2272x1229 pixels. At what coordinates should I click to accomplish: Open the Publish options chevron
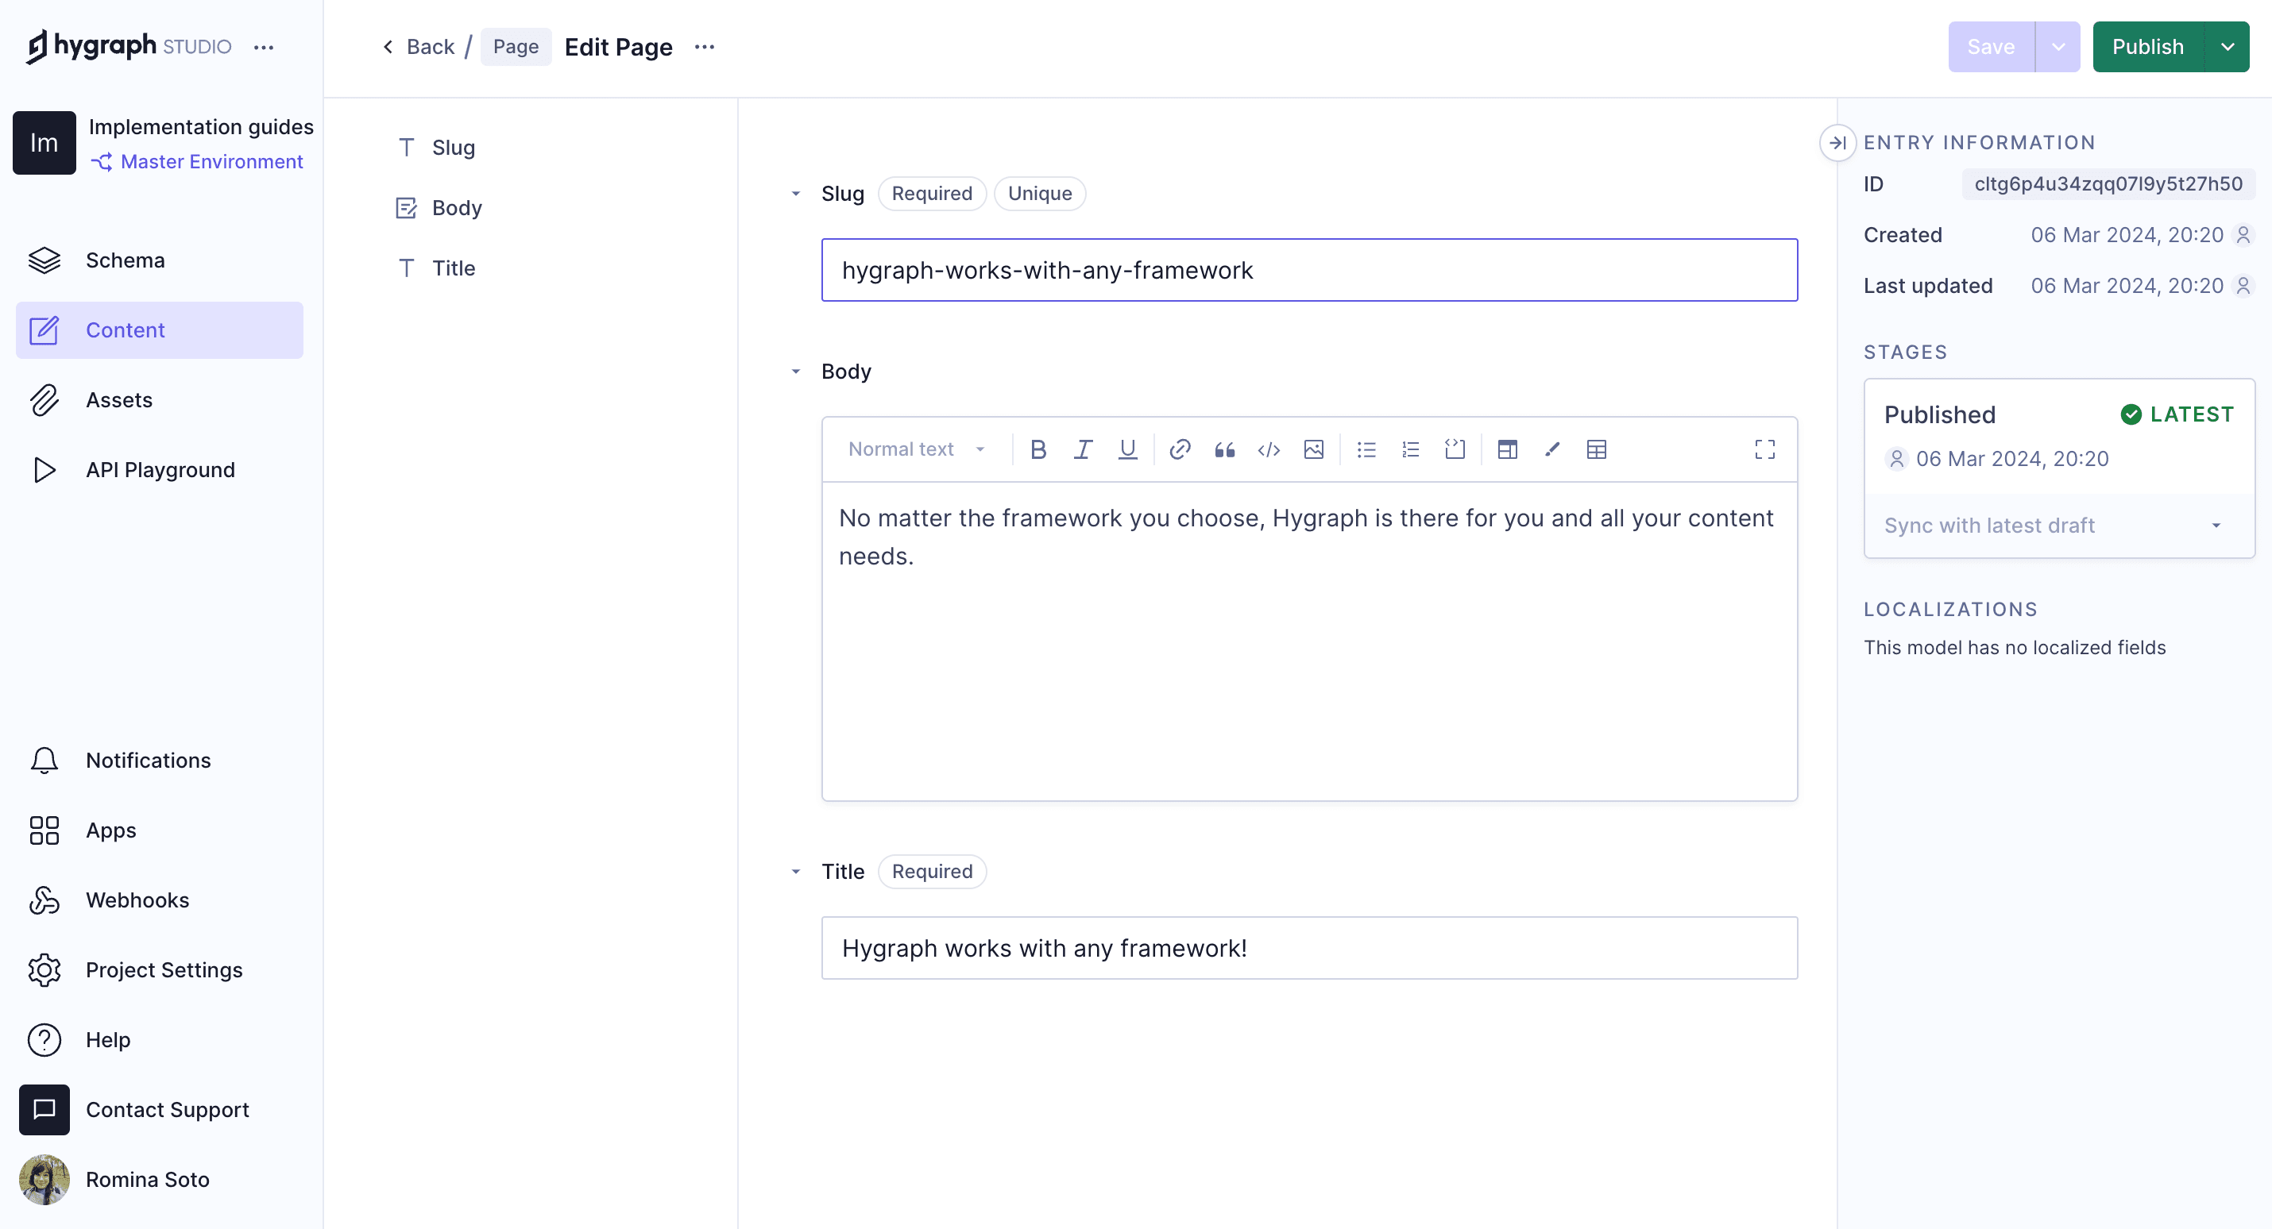pos(2229,47)
